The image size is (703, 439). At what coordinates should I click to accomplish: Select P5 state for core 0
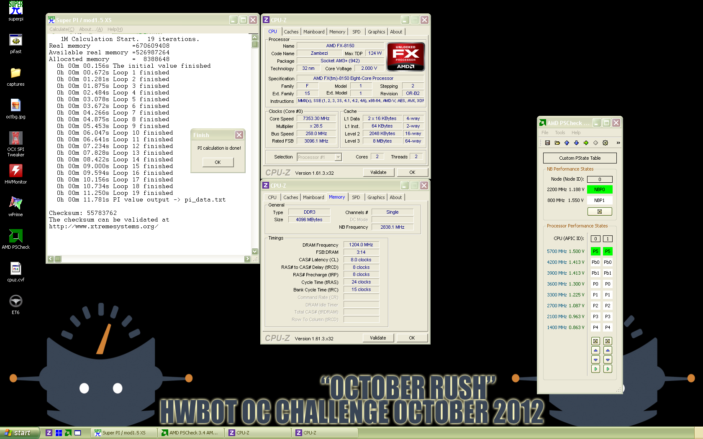click(595, 251)
